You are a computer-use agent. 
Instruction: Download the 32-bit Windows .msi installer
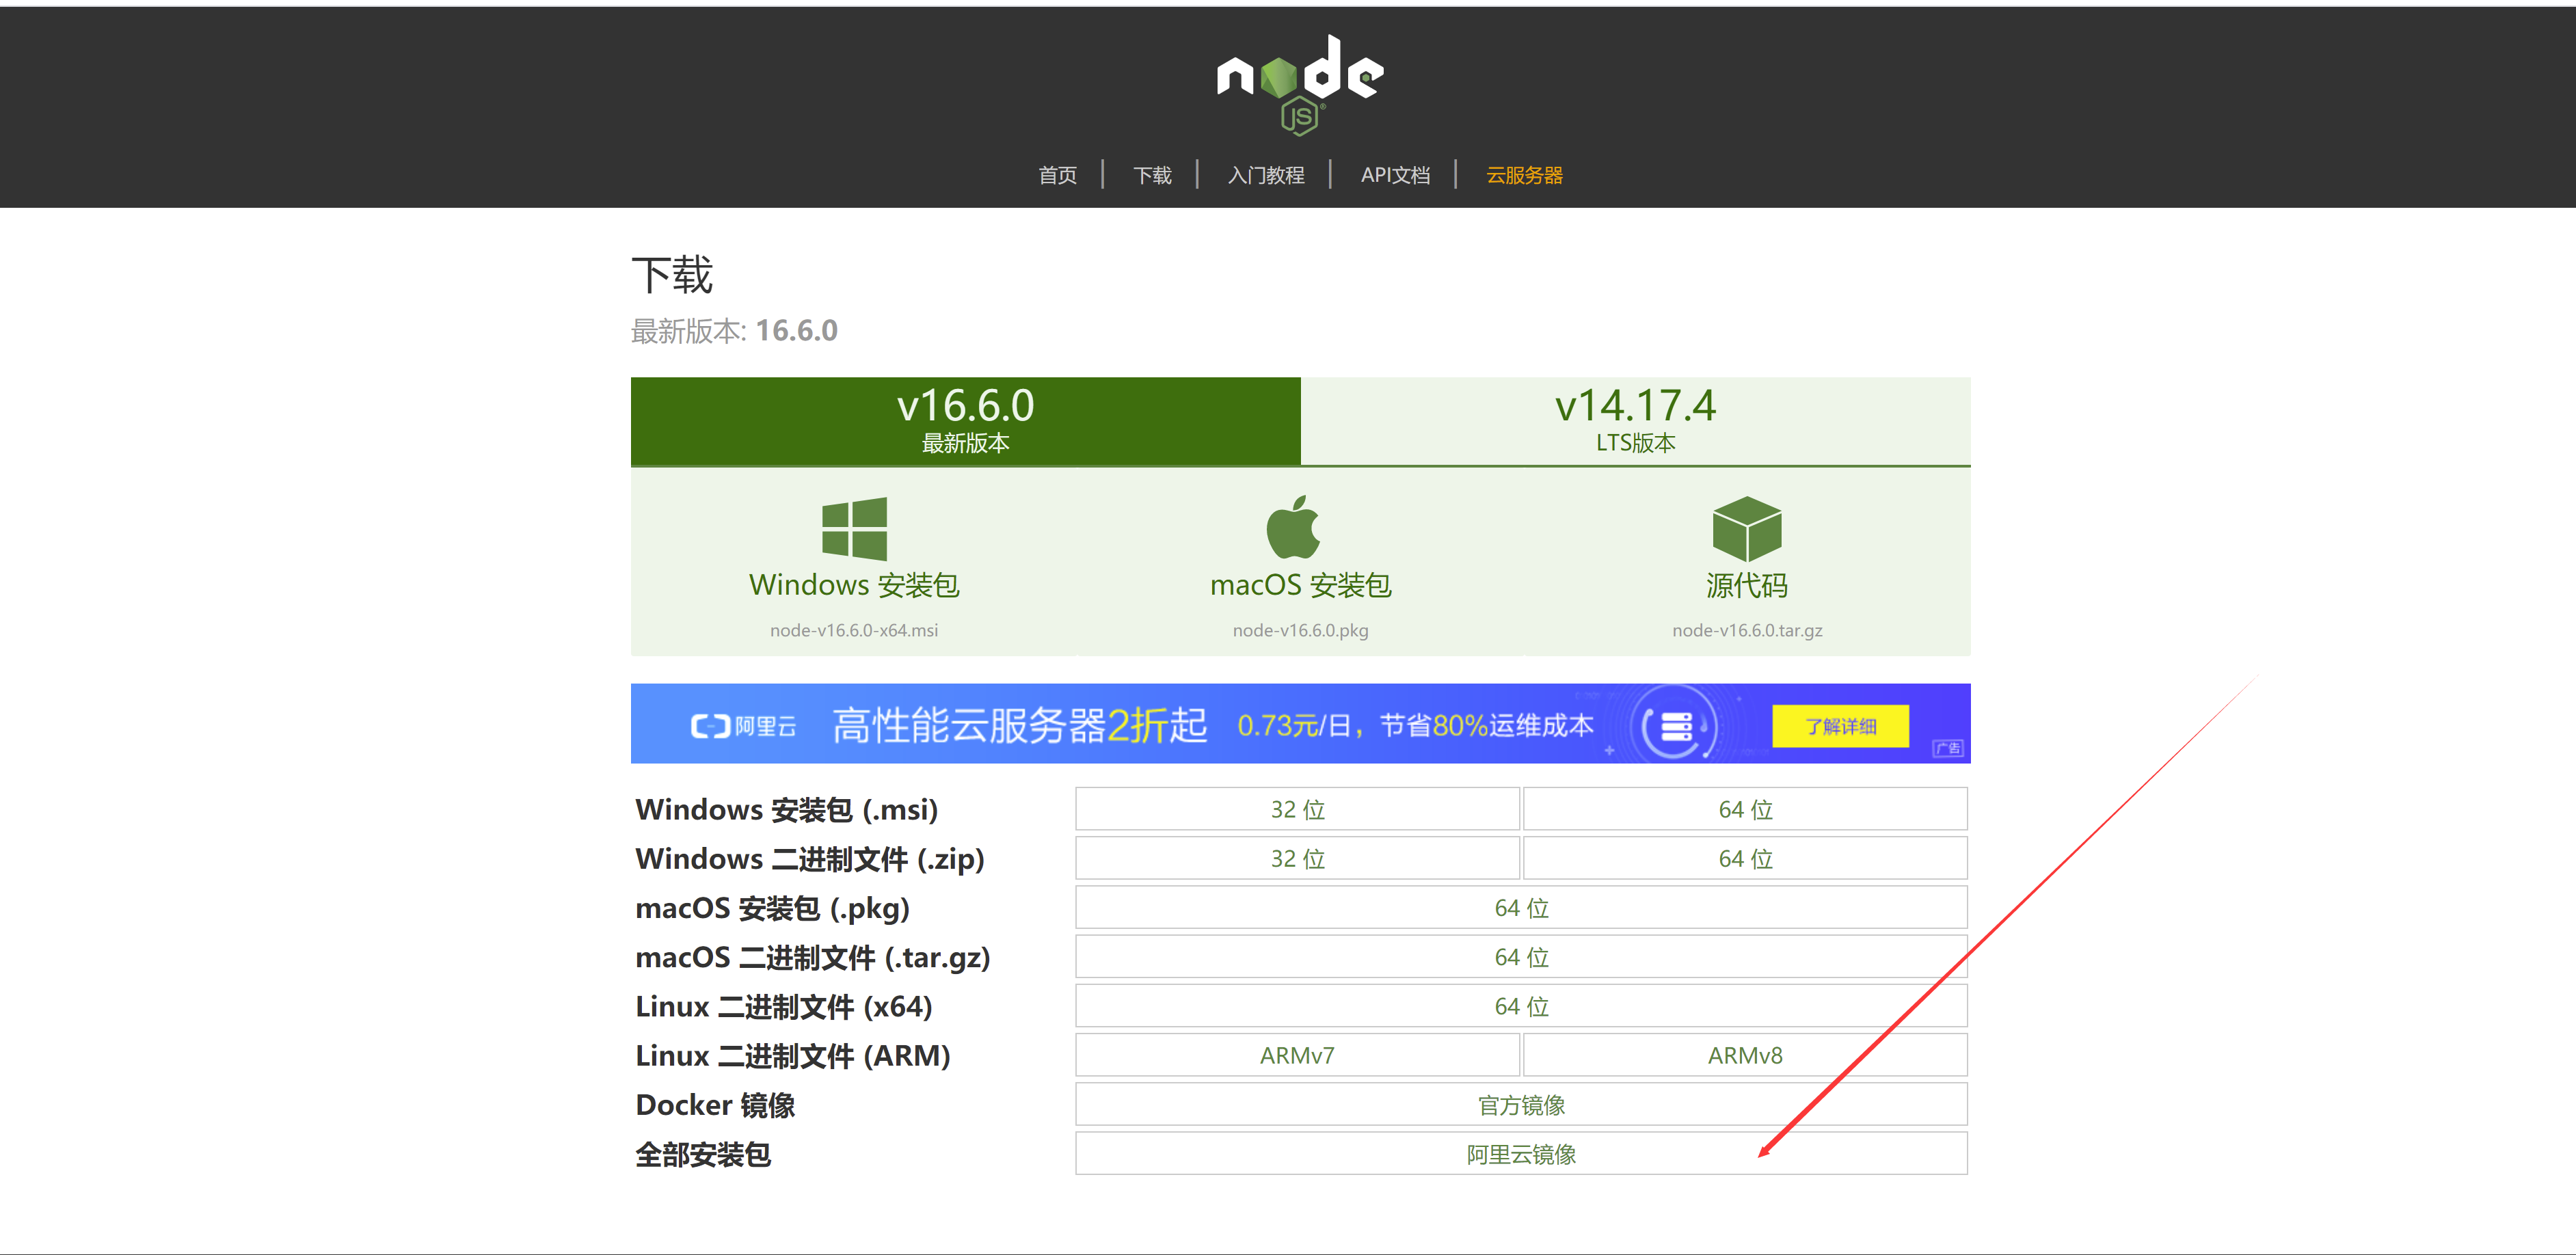[1297, 809]
